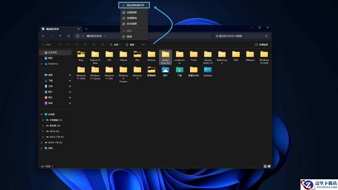Screen dimensions: 338x190
Task: Expand the OneDrive tree node
Action: click(x=42, y=64)
